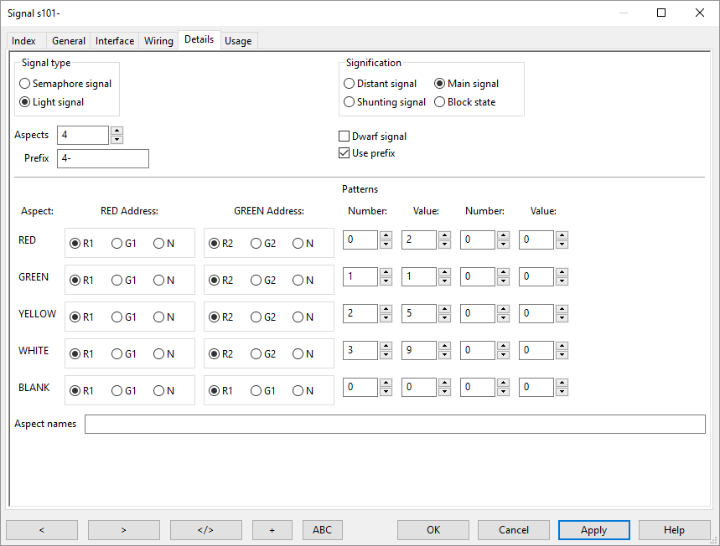
Task: Select N for WHITE red address
Action: (x=158, y=354)
